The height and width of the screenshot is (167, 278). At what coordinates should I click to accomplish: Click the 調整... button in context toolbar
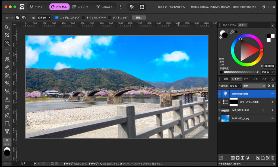click(x=139, y=18)
